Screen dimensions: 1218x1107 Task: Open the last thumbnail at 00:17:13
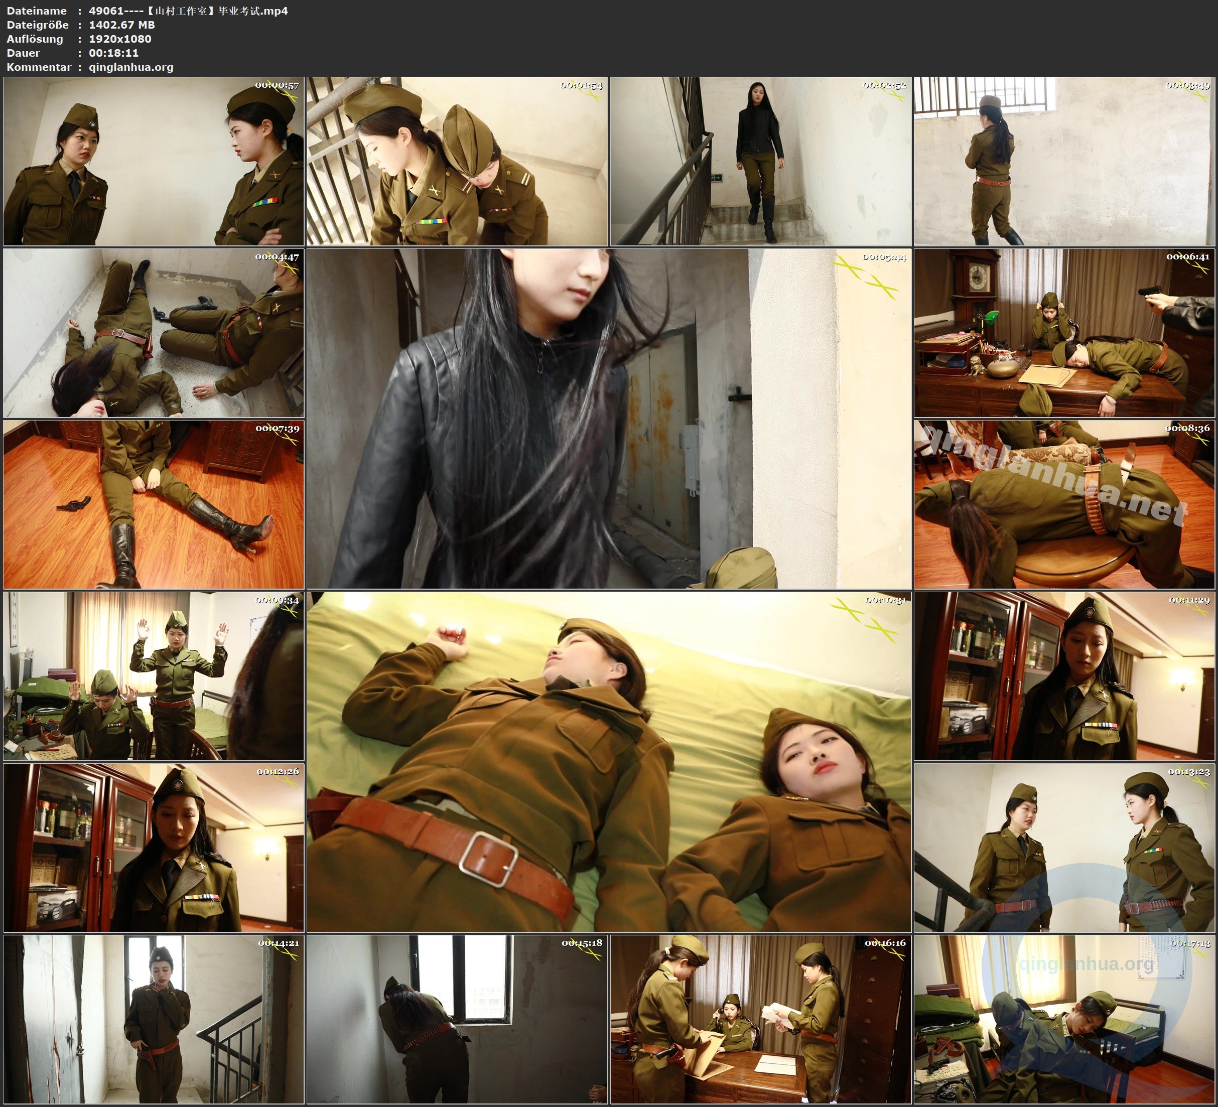[x=1064, y=1019]
